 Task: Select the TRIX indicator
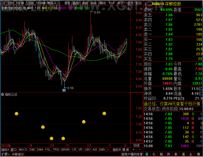click(56, 150)
